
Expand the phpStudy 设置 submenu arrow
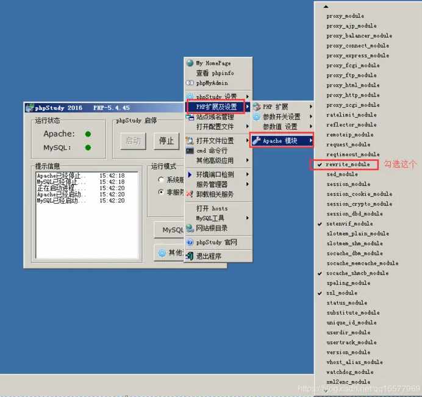(248, 96)
